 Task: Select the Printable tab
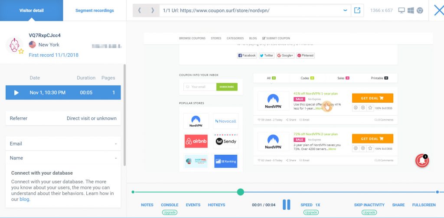pyautogui.click(x=379, y=78)
